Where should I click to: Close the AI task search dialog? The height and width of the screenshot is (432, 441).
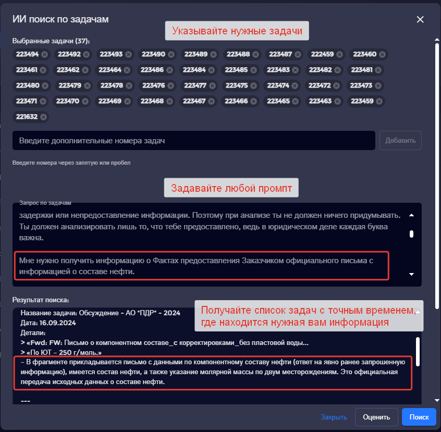coord(420,19)
